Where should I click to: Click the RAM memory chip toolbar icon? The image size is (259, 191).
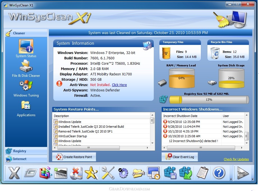pos(60,173)
